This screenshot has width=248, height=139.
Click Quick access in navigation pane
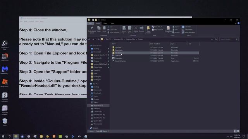[x=97, y=46]
